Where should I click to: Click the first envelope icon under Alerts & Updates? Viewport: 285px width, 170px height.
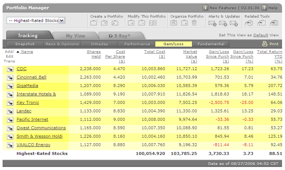tap(212, 23)
